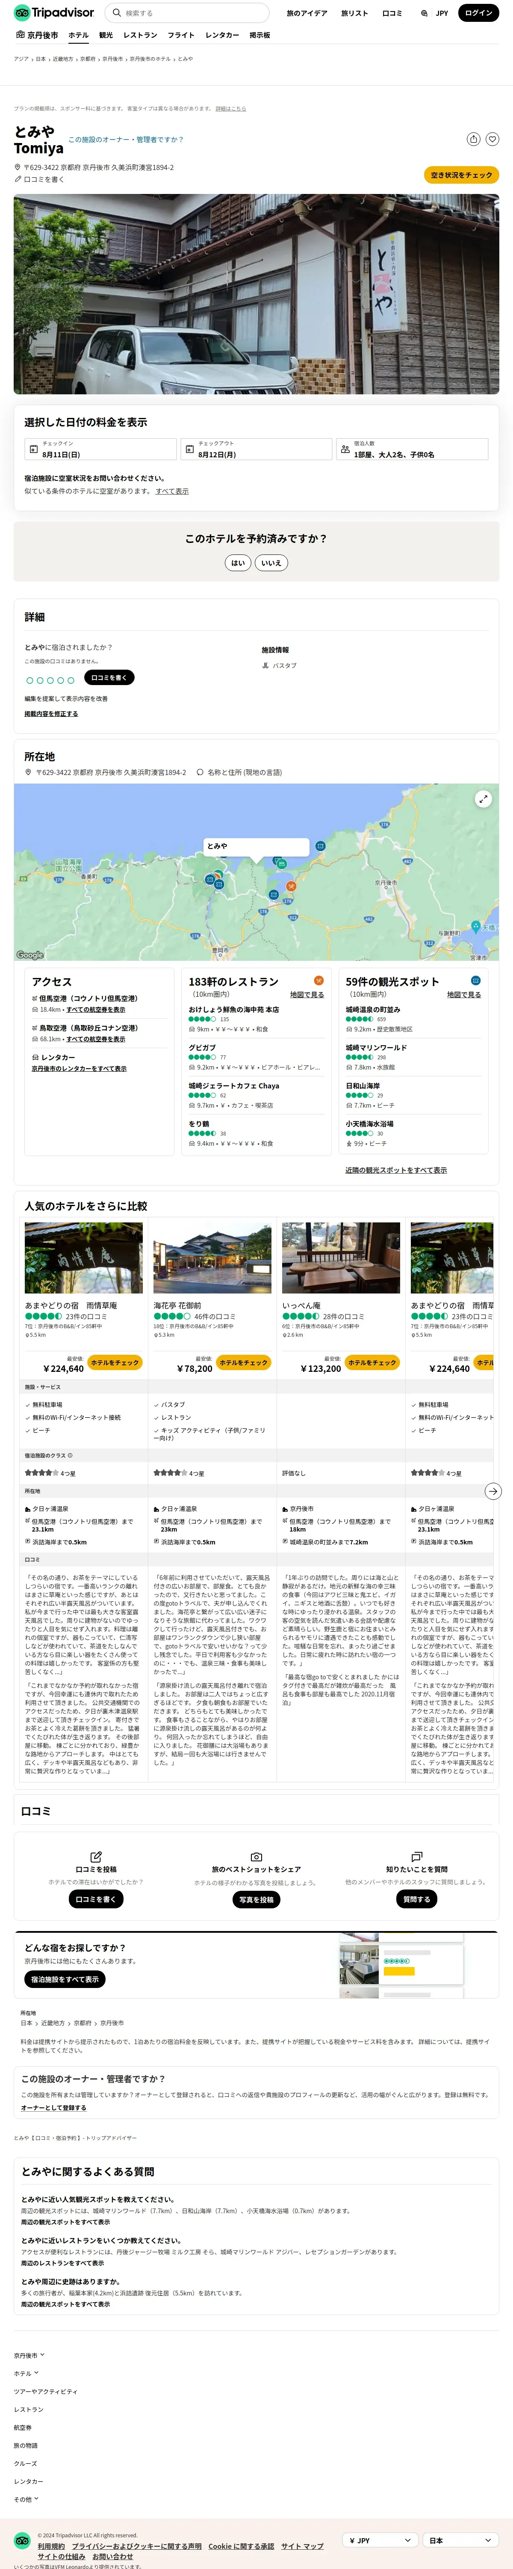
Task: Open 近隣の観光スポットをすべて表示 link
Action: 396,1170
